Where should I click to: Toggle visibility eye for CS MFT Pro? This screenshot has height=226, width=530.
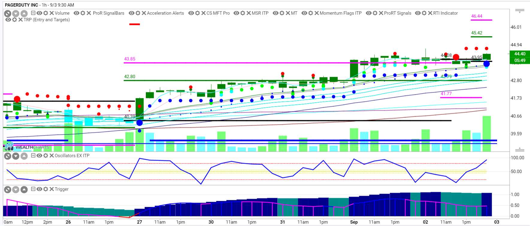tap(191, 13)
